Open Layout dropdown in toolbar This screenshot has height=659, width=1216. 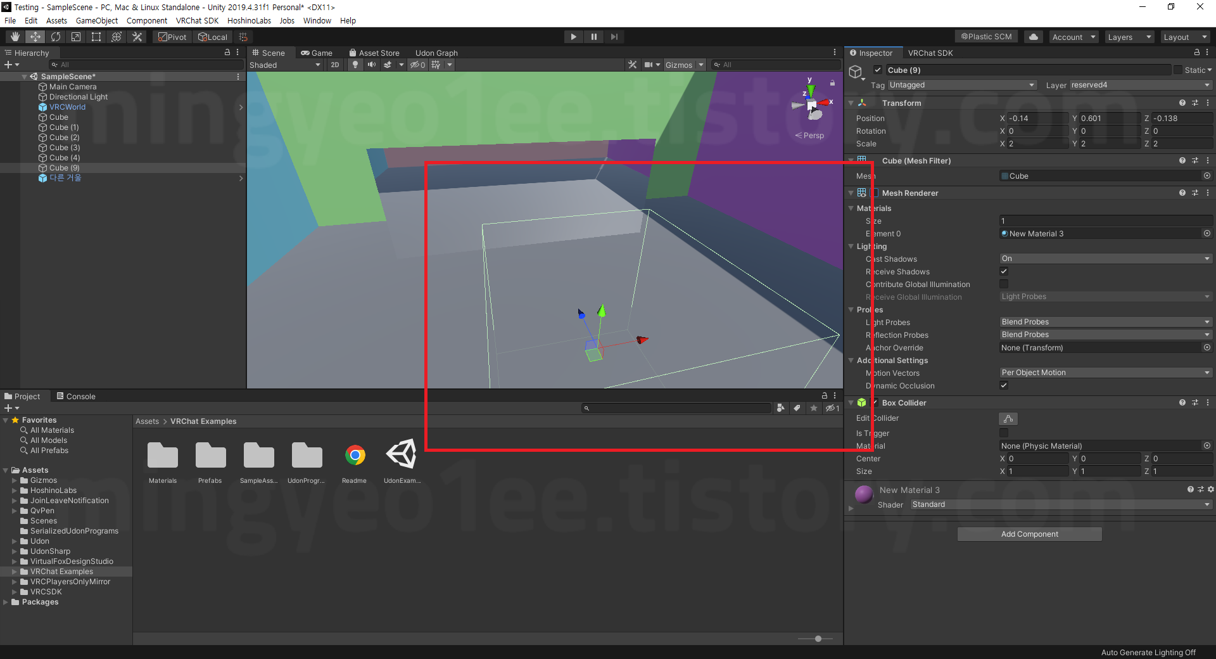click(1186, 37)
